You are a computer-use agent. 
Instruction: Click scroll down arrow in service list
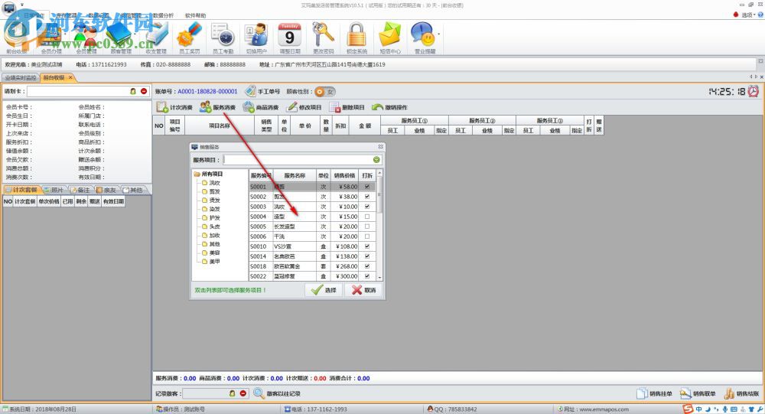379,277
